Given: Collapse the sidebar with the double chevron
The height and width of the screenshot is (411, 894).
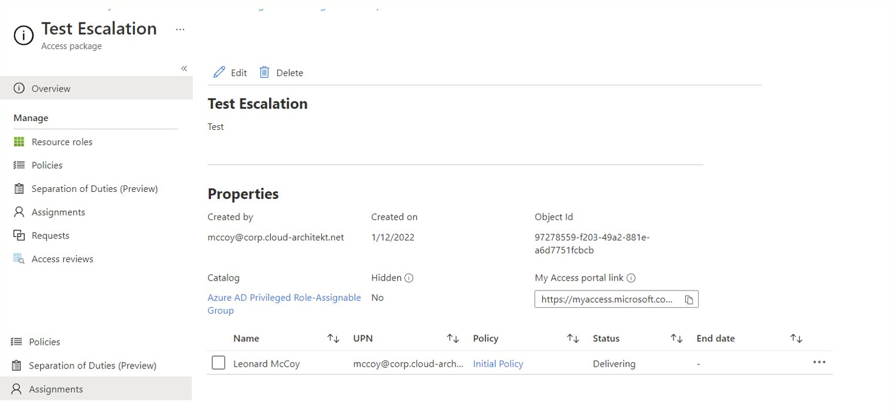Looking at the screenshot, I should tap(184, 68).
